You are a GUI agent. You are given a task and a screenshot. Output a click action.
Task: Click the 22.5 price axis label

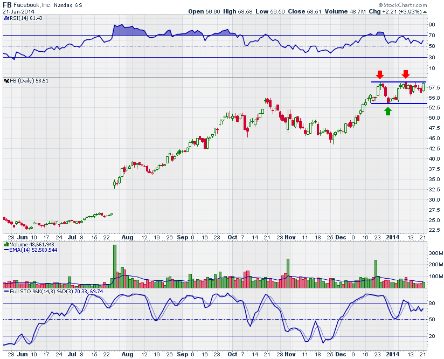tap(434, 230)
